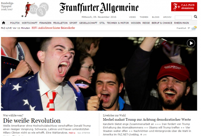Viewport: 201px width, 136px height.
Task: Open the Politik section
Action: pyautogui.click(x=15, y=23)
